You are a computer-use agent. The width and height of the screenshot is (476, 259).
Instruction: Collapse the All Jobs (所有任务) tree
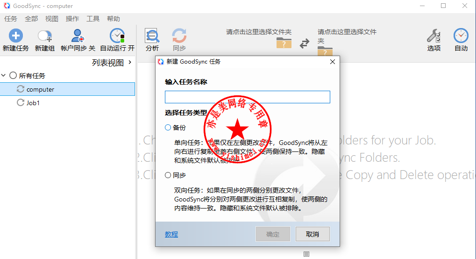pos(4,75)
